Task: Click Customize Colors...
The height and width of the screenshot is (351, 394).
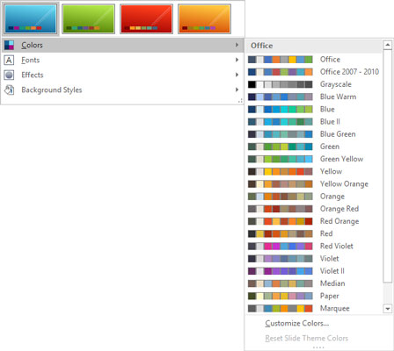Action: click(x=297, y=323)
